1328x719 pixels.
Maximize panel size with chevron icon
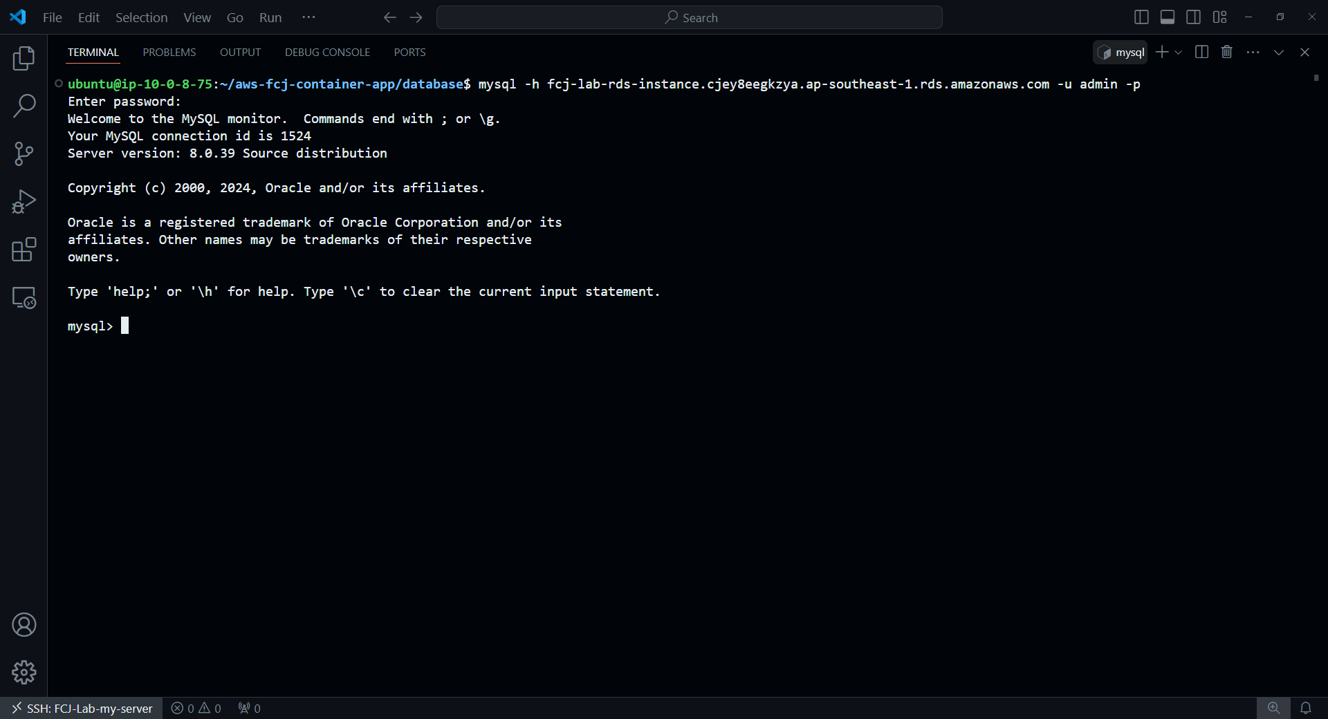coord(1279,52)
